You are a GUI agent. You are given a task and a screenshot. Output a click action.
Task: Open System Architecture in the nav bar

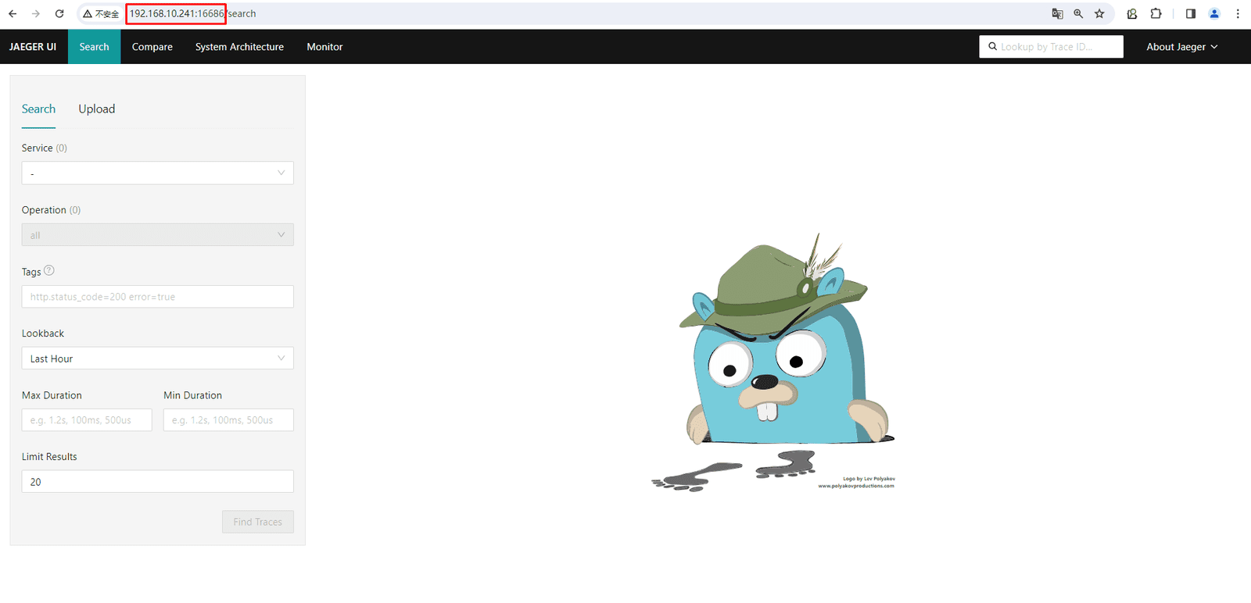pyautogui.click(x=239, y=47)
